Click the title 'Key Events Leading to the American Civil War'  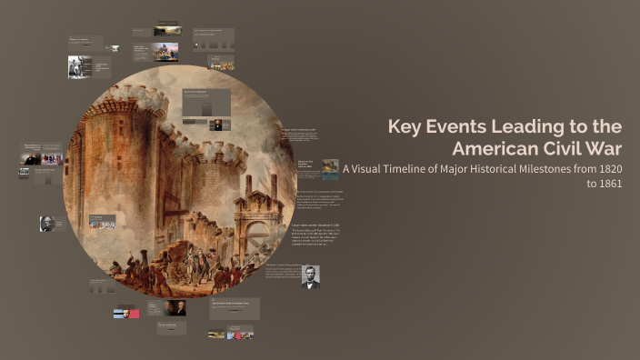(x=505, y=137)
